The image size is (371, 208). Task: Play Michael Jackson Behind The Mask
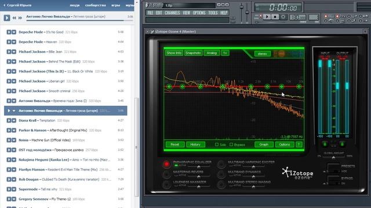coord(9,62)
